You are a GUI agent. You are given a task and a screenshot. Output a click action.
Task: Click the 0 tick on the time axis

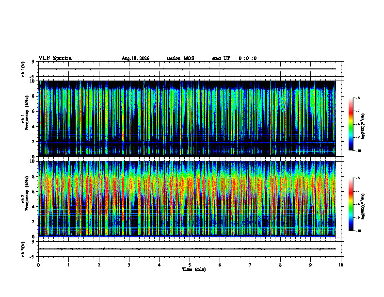click(x=38, y=265)
